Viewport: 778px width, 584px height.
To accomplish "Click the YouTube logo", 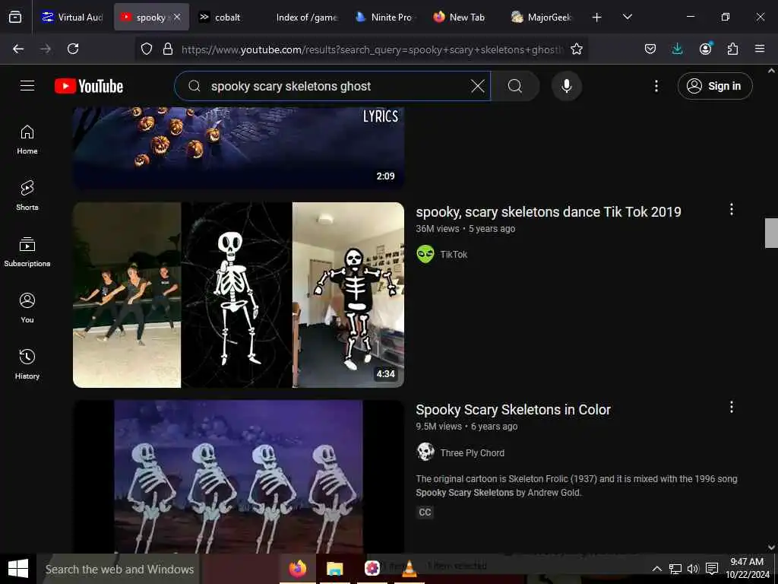I will 89,86.
